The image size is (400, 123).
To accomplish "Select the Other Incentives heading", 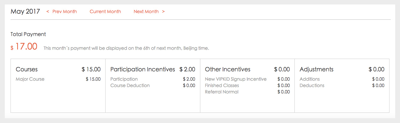I will (x=228, y=69).
